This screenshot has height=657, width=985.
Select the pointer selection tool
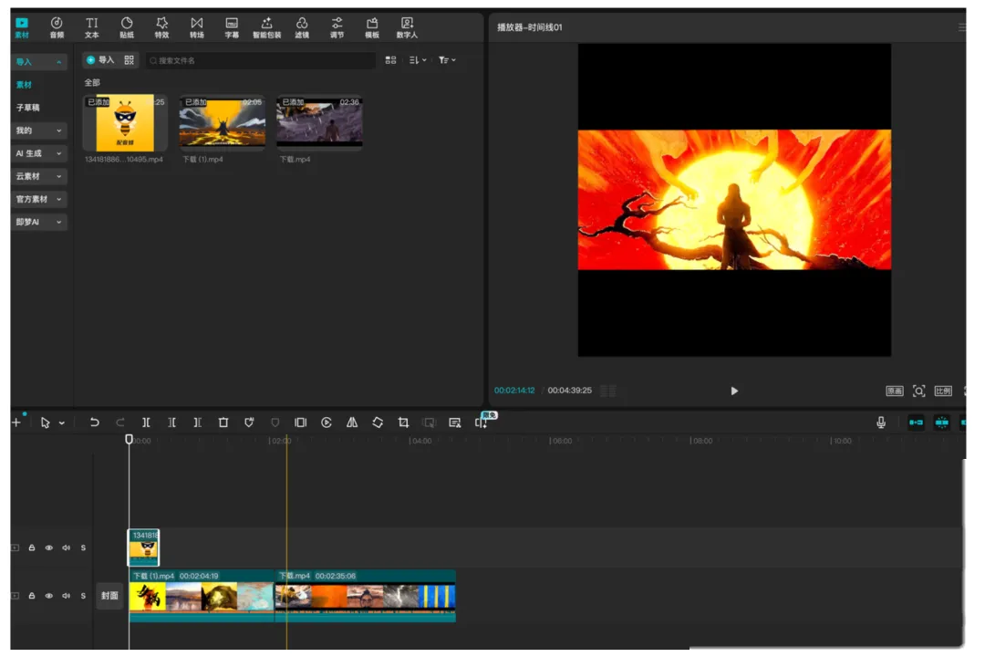point(46,422)
